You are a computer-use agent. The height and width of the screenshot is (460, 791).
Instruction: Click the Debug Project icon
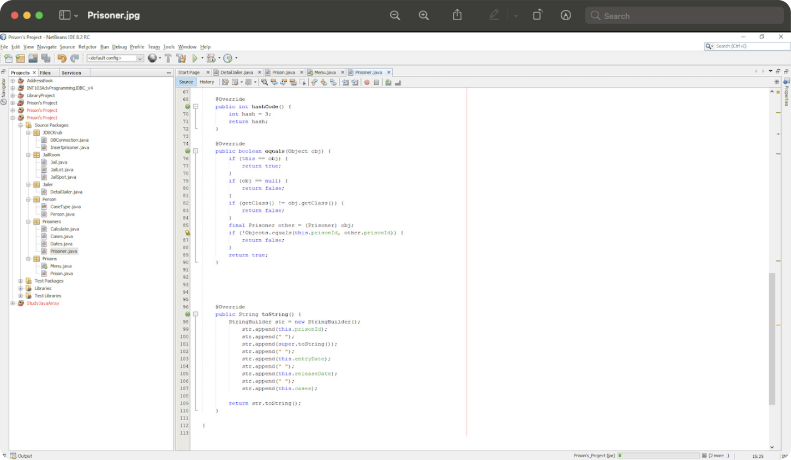tap(211, 58)
